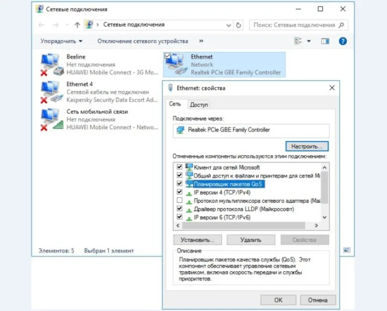Image resolution: width=387 pixels, height=311 pixels.
Task: Click the 'Установить...' button
Action: [x=198, y=240]
